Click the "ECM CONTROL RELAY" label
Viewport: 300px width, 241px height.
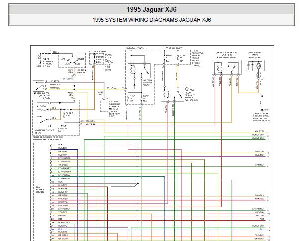191,94
